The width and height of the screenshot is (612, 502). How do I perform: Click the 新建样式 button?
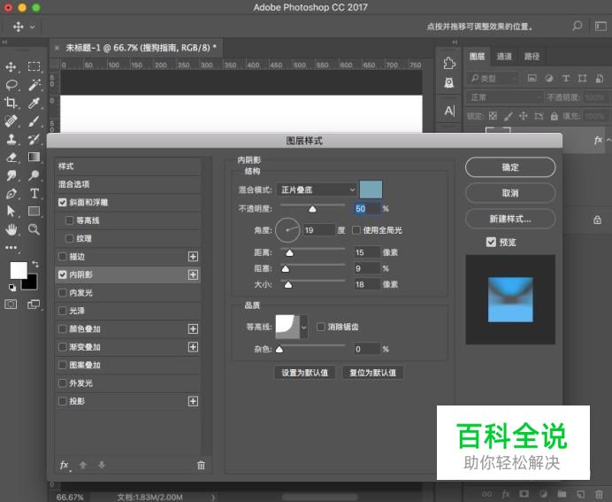point(510,218)
